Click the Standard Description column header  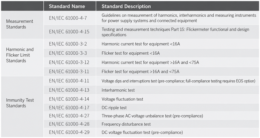126,6
